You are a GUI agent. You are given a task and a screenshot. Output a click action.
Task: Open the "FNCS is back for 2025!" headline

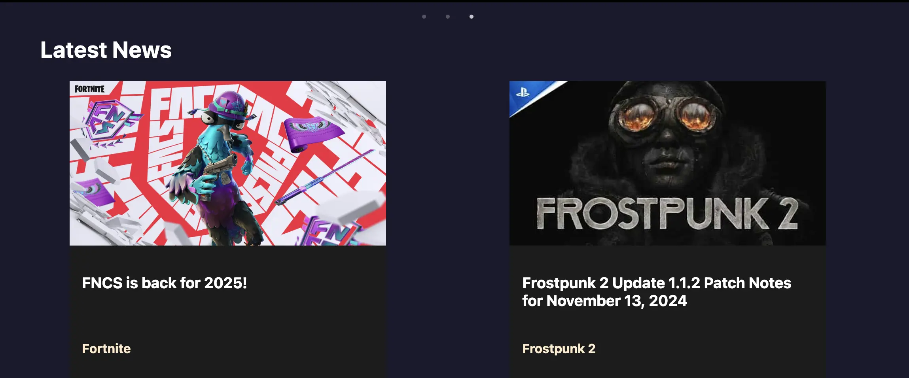pyautogui.click(x=165, y=283)
